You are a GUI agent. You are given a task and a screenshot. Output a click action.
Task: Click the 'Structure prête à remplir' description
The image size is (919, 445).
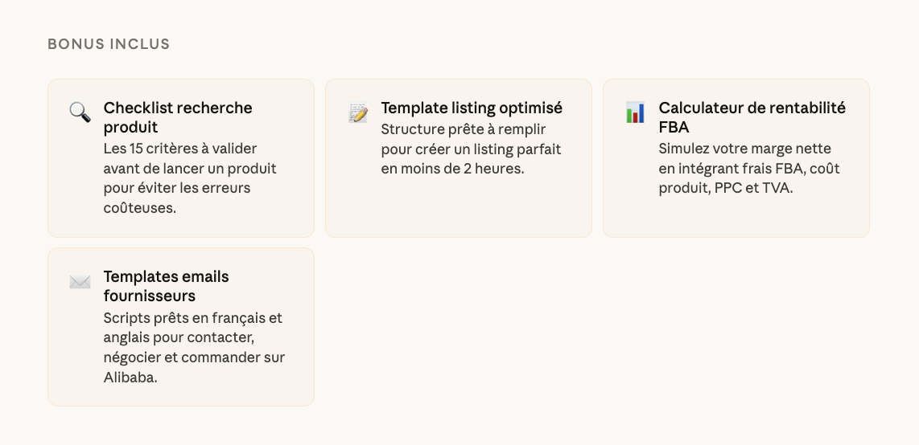463,129
